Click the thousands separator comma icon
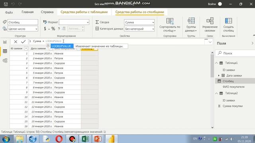Viewport: 255px width, 143px height. [x=59, y=29]
